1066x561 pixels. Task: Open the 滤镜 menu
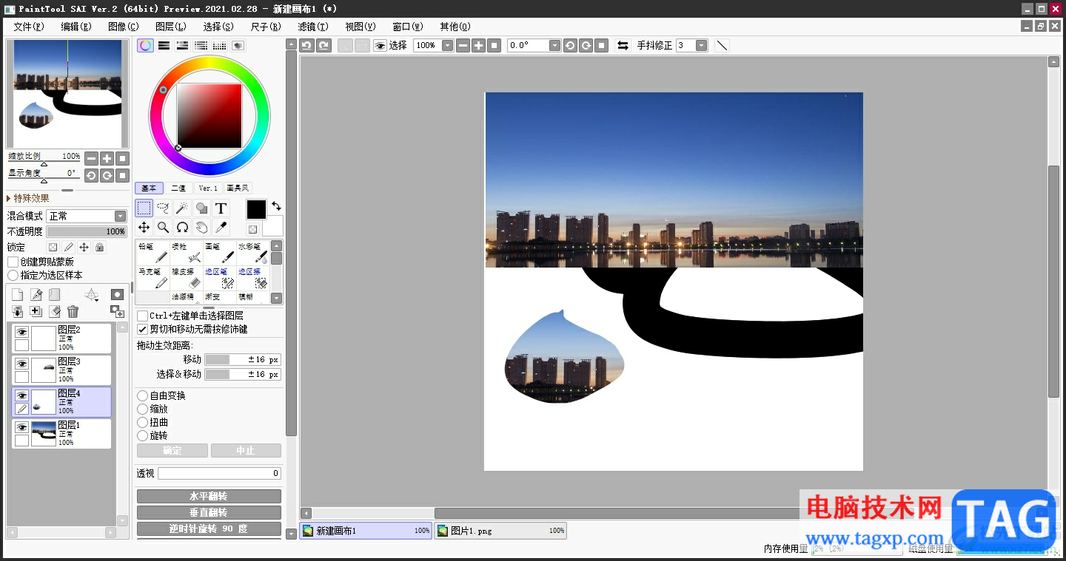pos(313,27)
